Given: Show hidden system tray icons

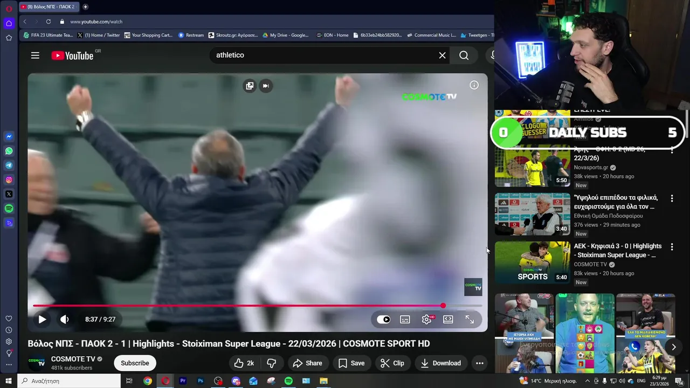Looking at the screenshot, I should [x=587, y=381].
